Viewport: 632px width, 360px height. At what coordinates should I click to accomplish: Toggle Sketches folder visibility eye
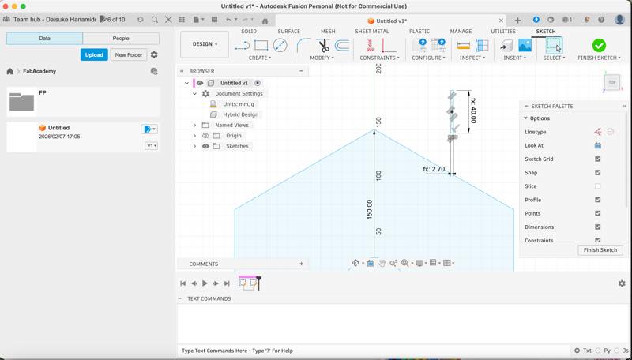tap(205, 146)
